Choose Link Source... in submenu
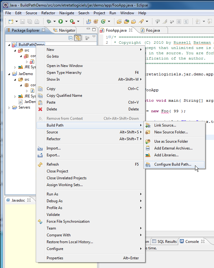The height and width of the screenshot is (268, 214). [x=174, y=125]
